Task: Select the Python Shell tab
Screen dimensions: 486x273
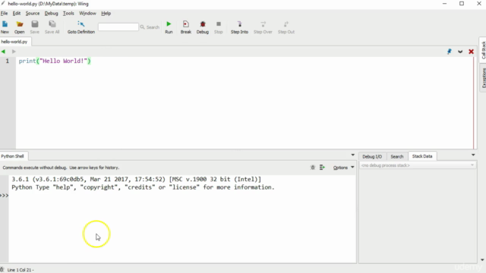Action: (x=13, y=156)
